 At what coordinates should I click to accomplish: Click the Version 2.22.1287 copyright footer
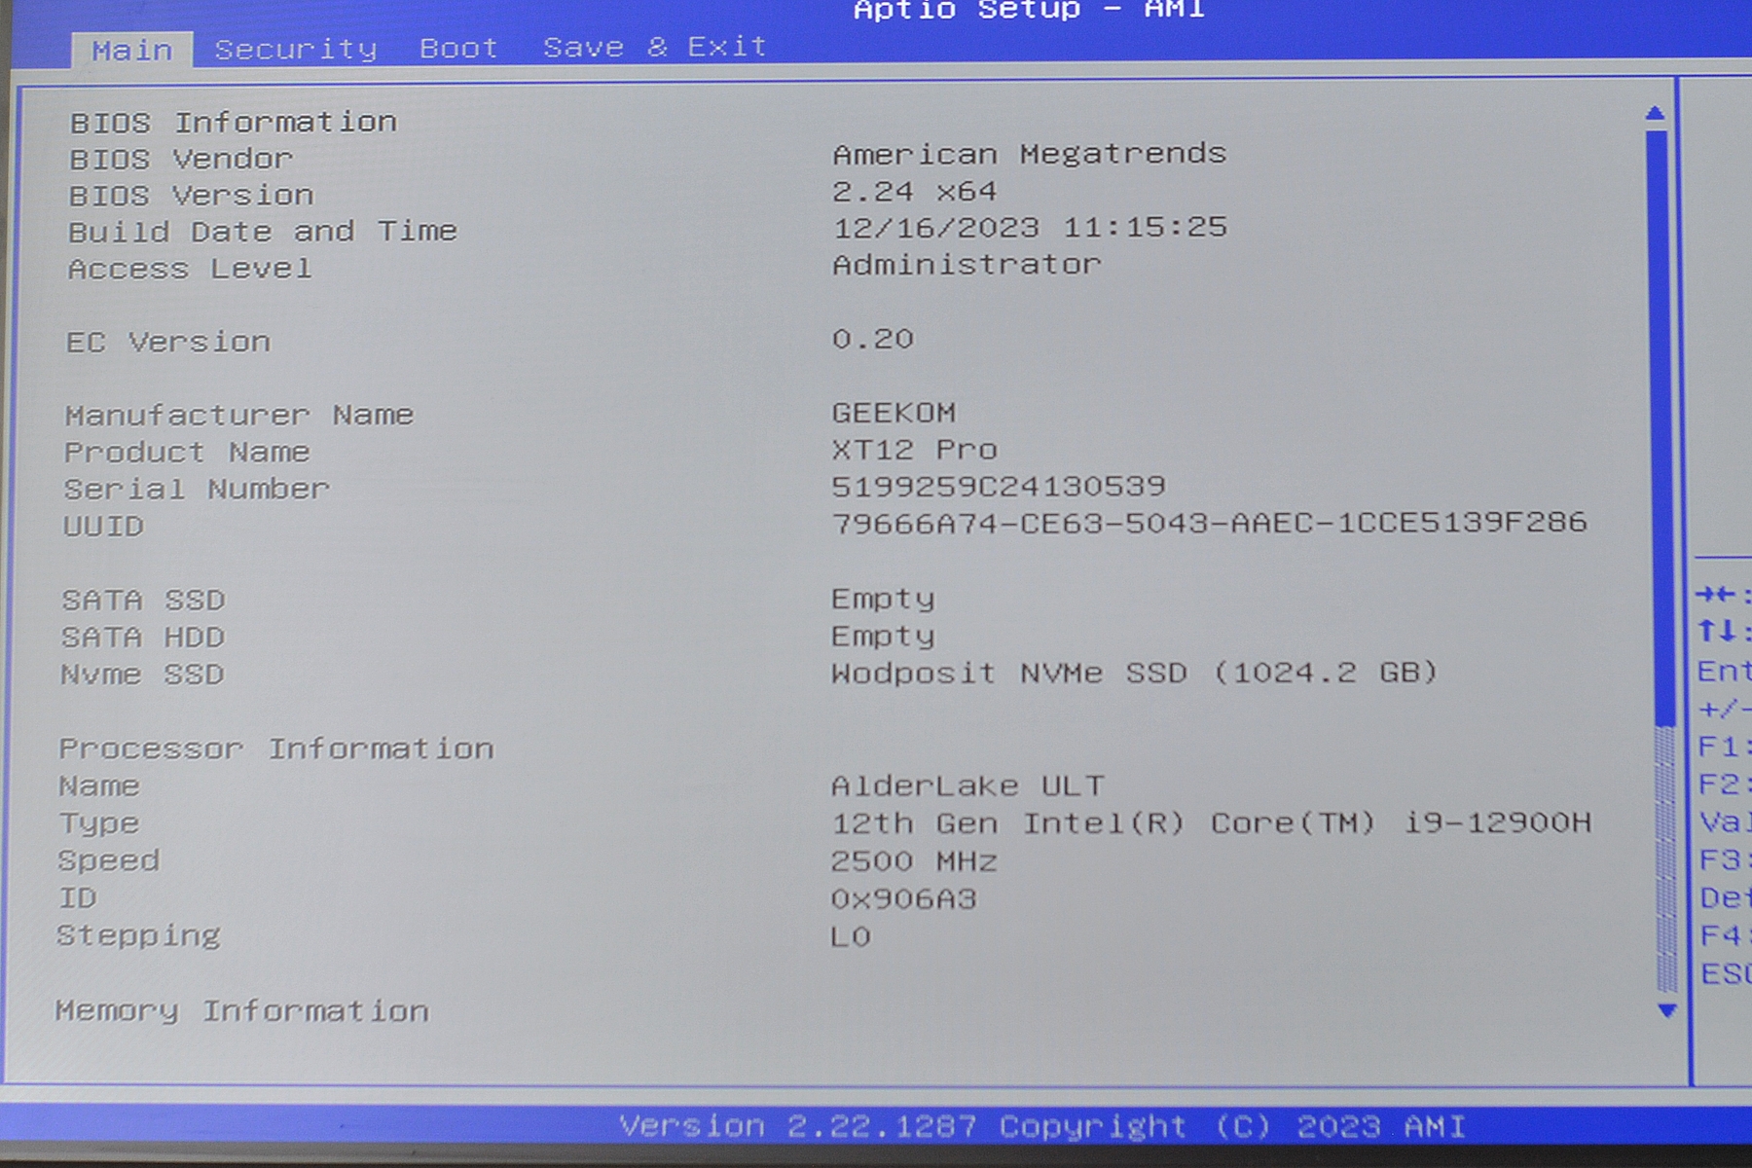[x=1042, y=1127]
